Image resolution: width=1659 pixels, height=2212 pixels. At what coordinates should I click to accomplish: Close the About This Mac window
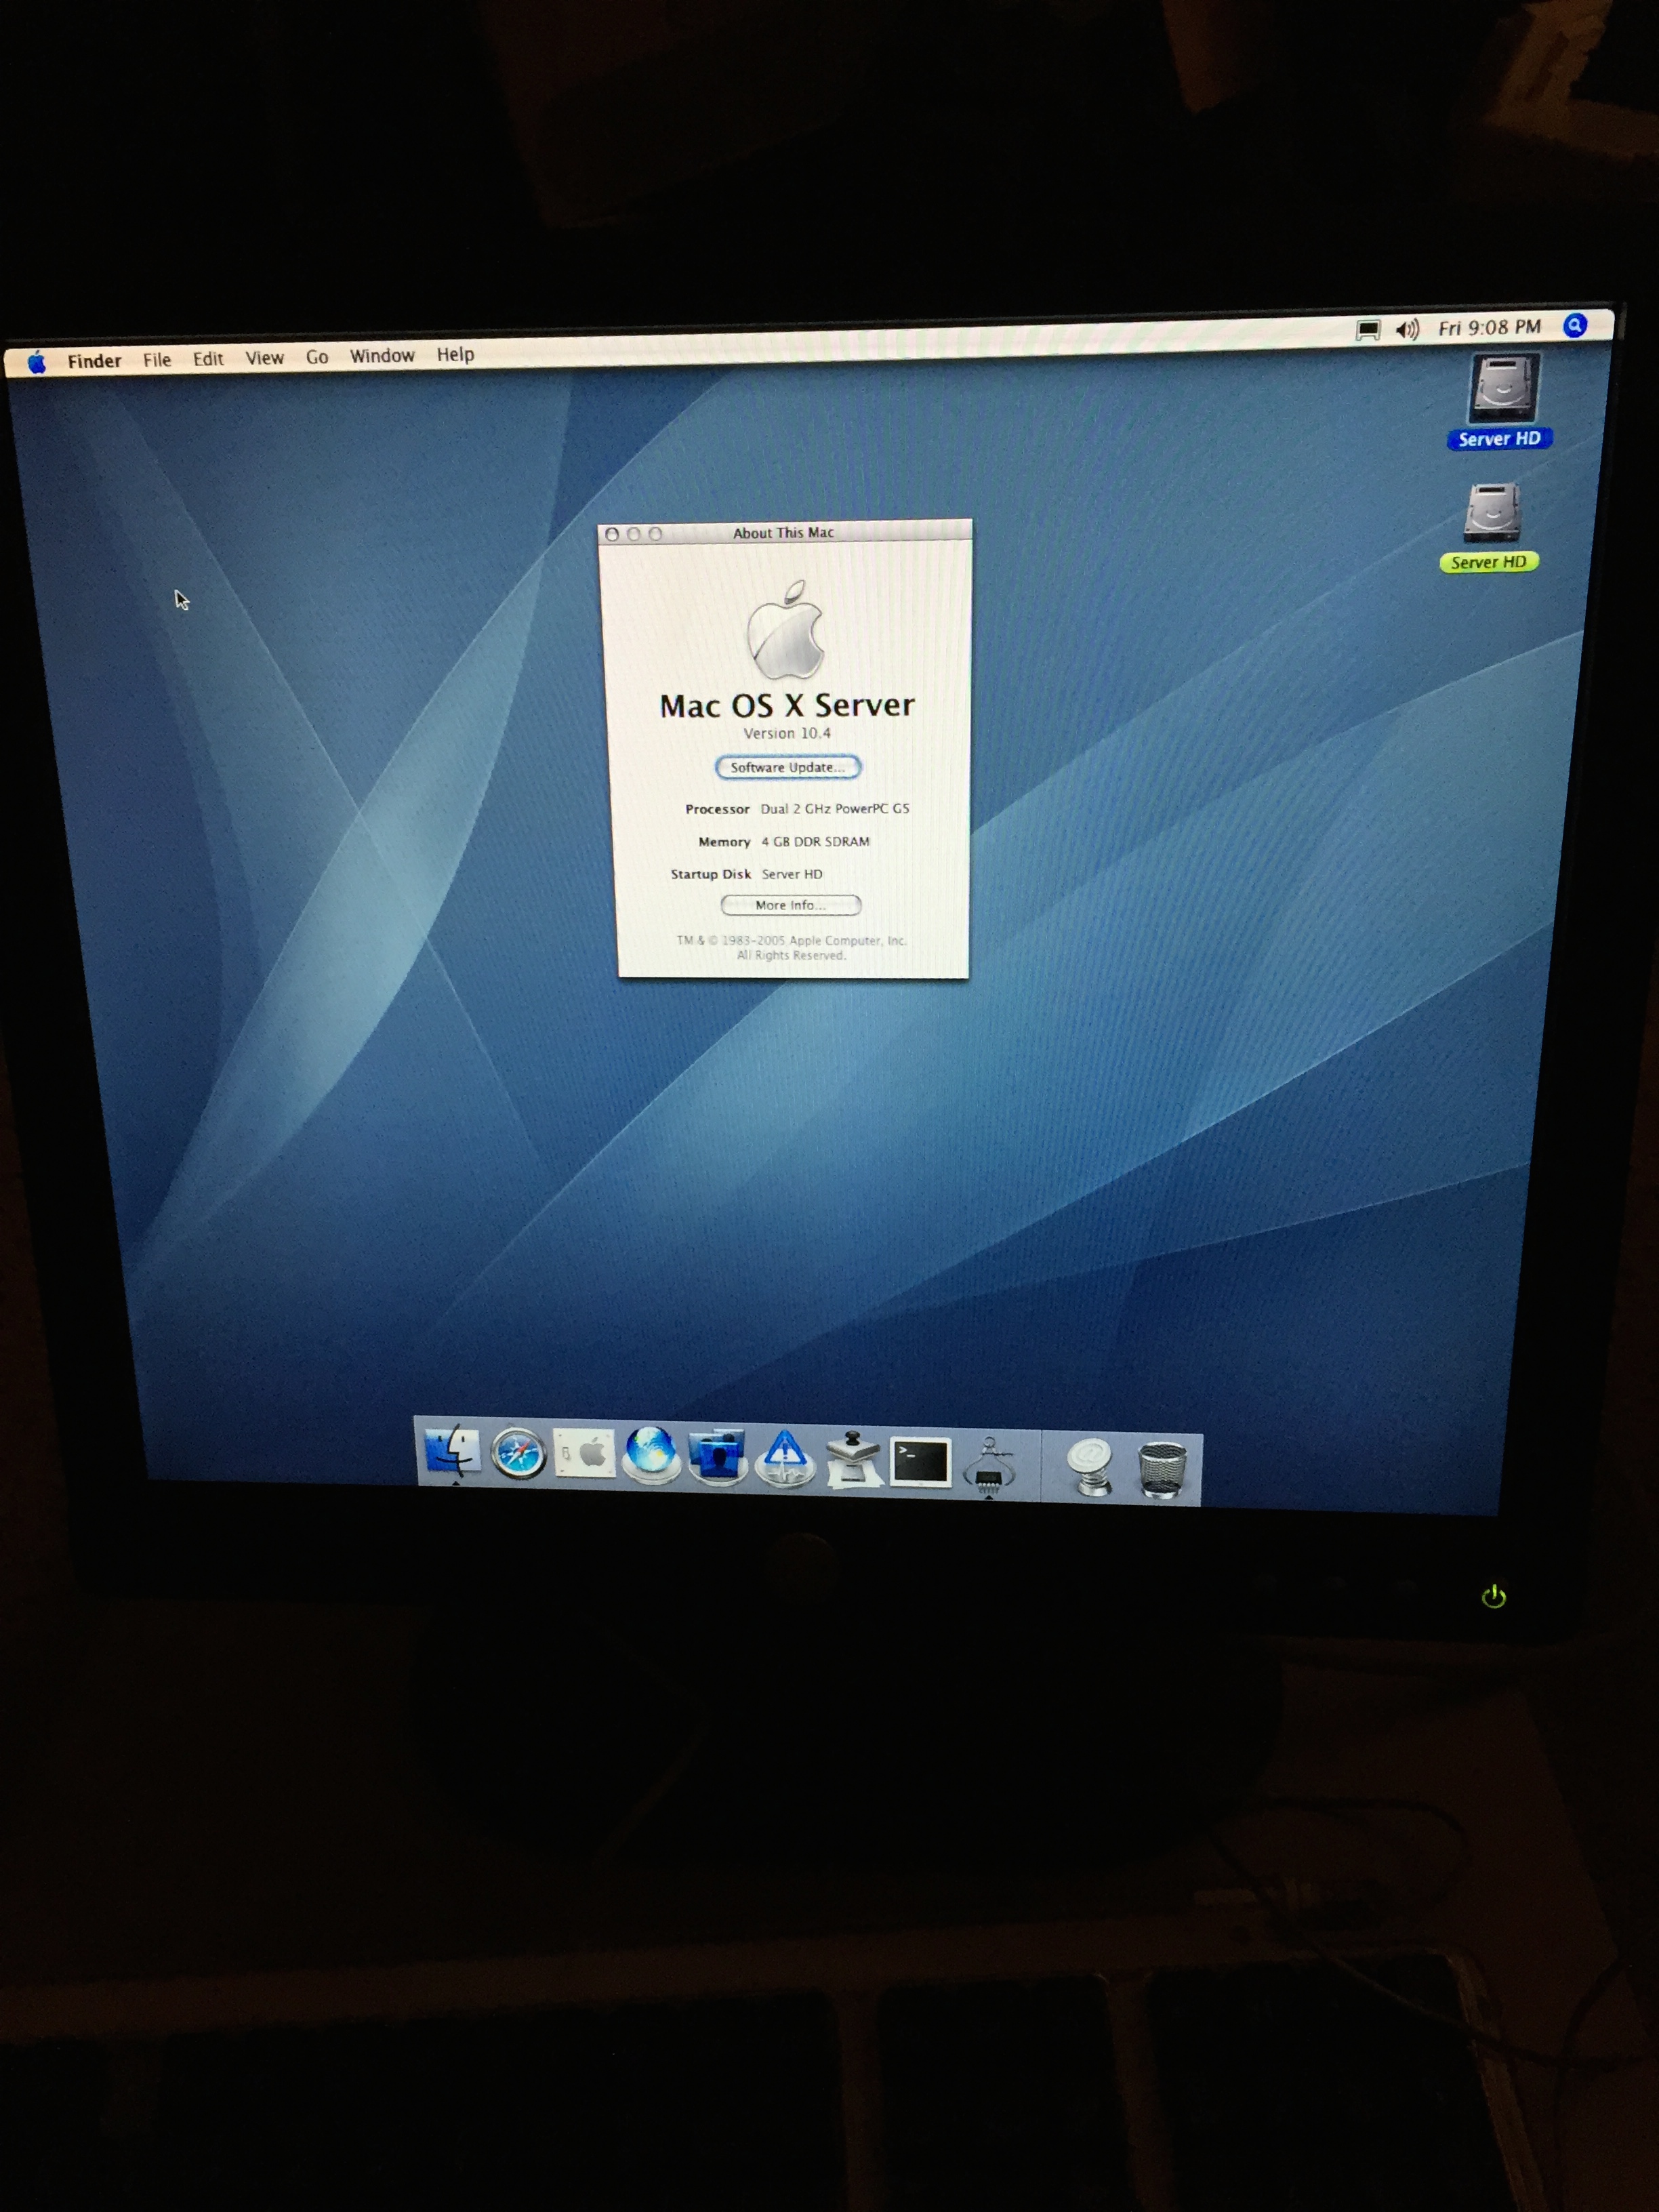pos(612,535)
